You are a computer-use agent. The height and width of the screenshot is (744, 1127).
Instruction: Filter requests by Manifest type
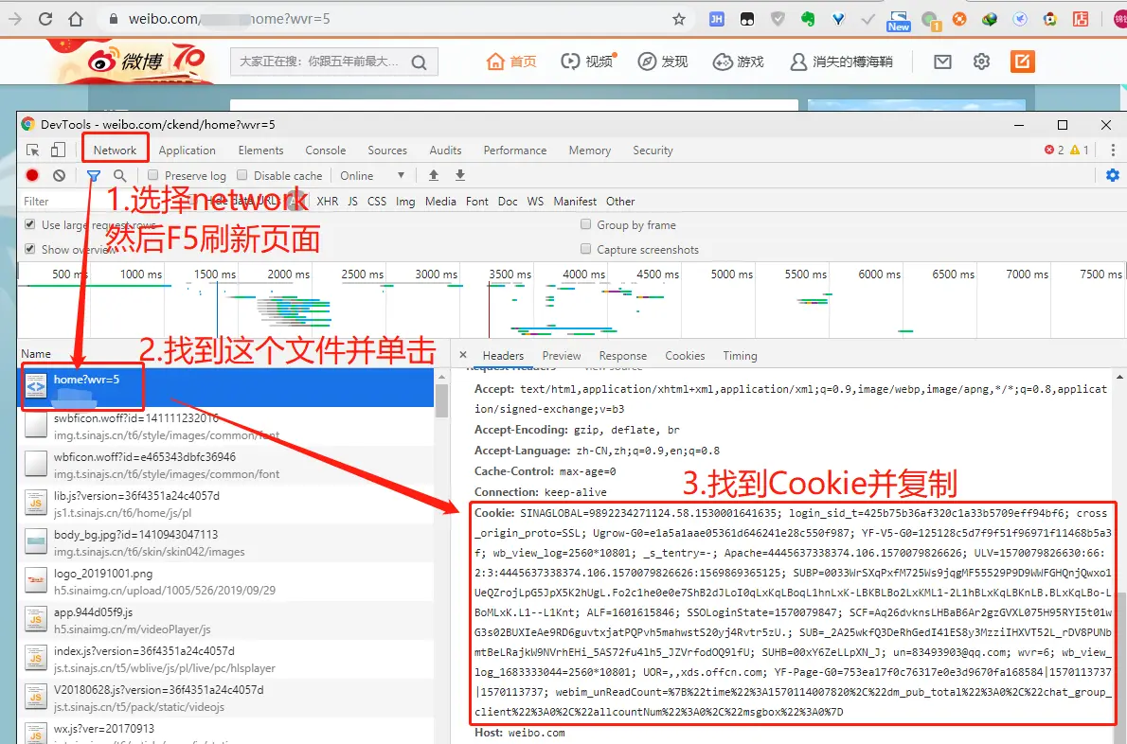pos(575,202)
